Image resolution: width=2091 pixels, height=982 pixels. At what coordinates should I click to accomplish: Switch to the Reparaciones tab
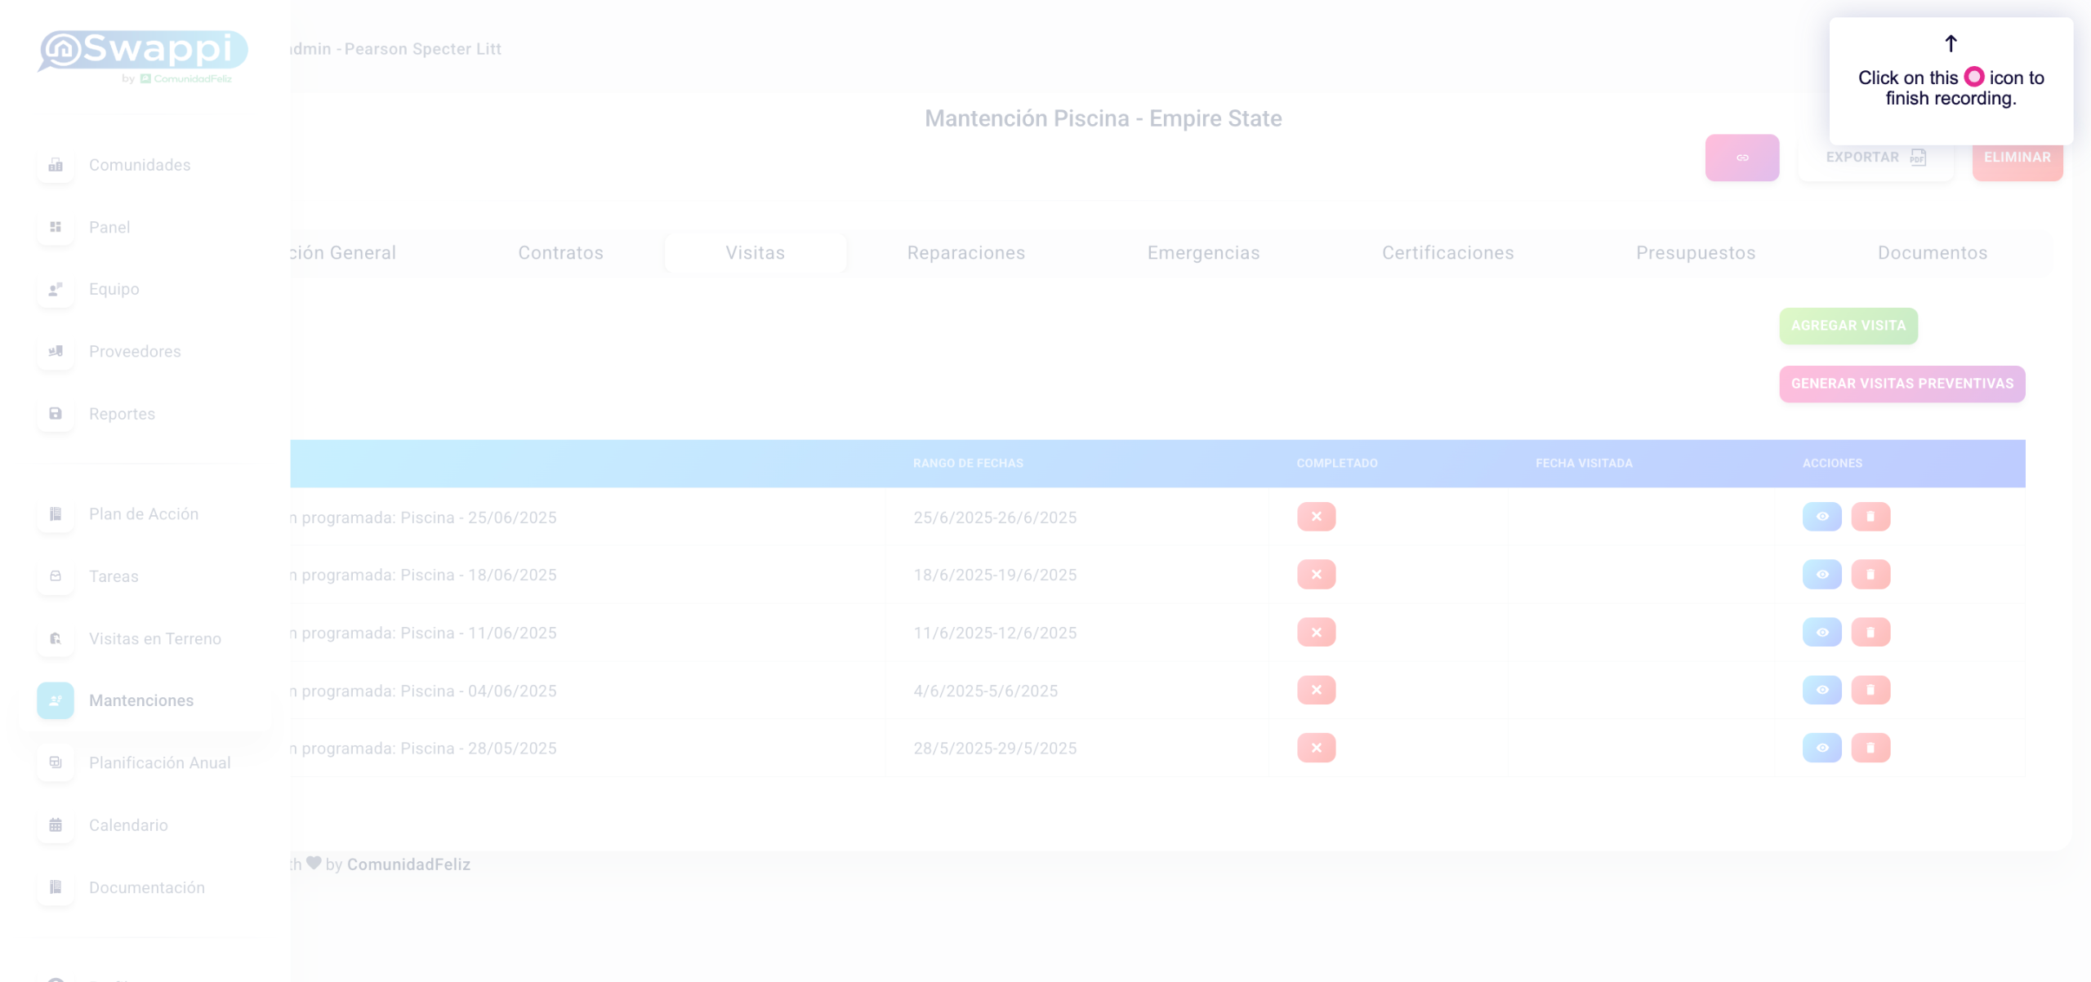(x=965, y=253)
